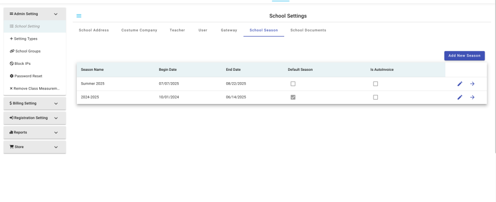Toggle Default Season checkbox for 2024-2025
The height and width of the screenshot is (202, 496).
293,97
